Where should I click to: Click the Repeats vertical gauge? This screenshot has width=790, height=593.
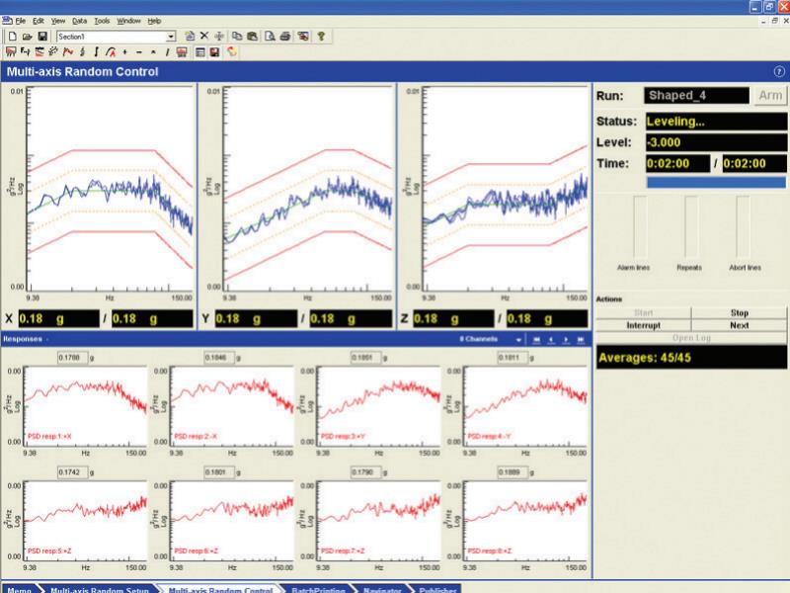tap(691, 227)
